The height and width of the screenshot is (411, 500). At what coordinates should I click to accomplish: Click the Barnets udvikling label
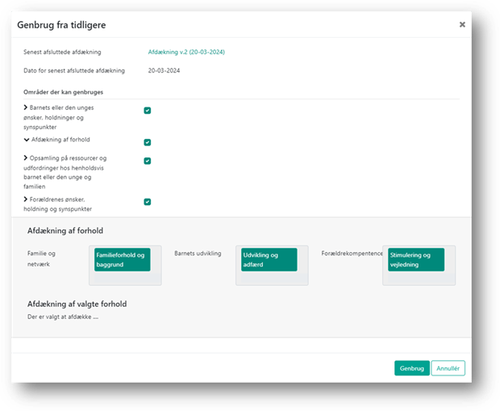(198, 253)
